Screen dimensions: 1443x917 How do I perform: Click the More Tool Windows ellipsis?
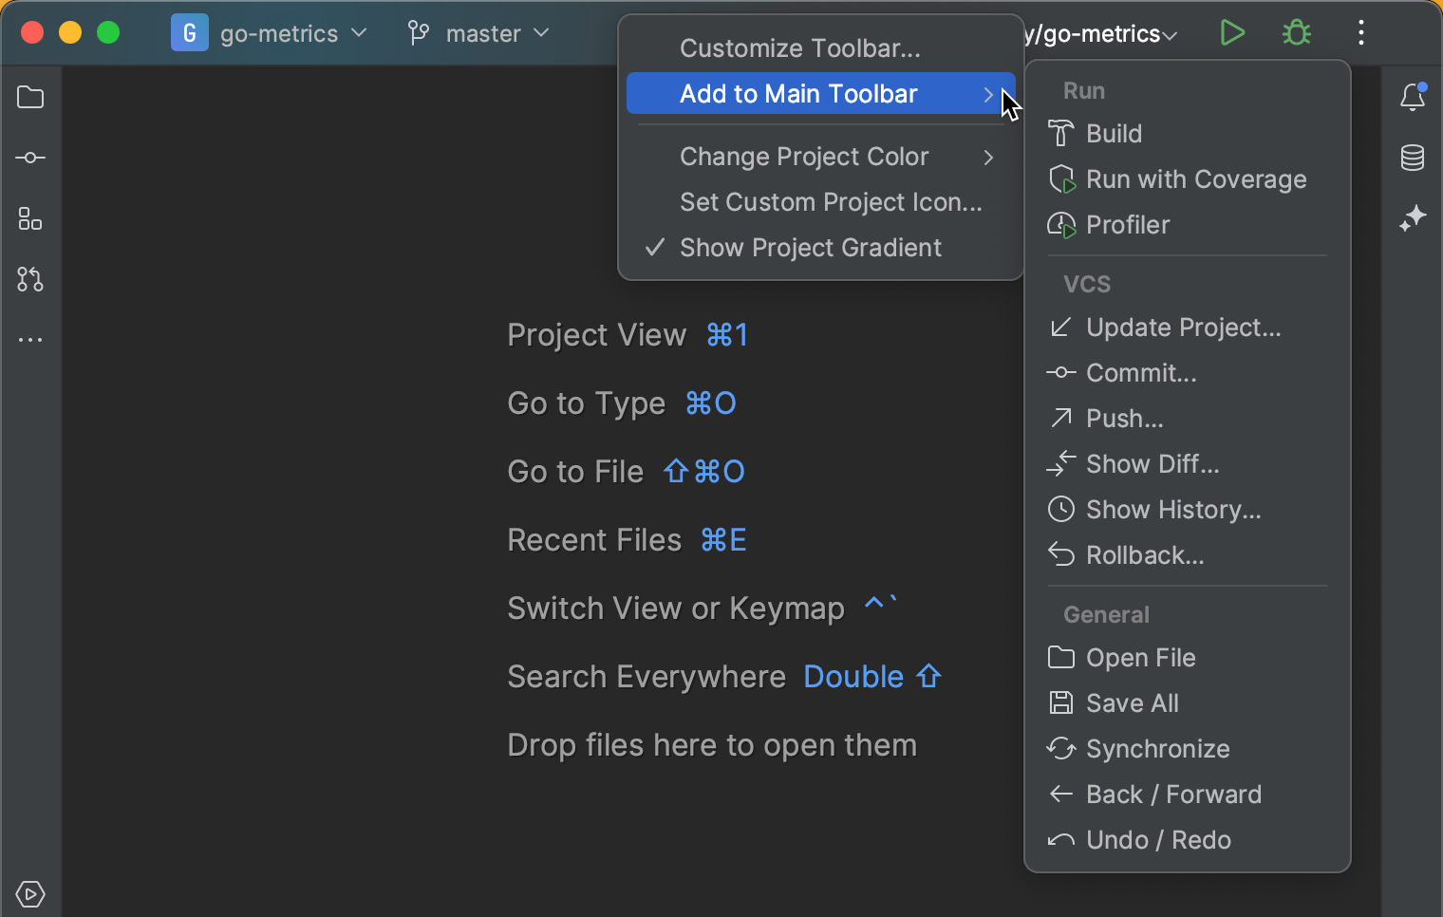[x=29, y=340]
